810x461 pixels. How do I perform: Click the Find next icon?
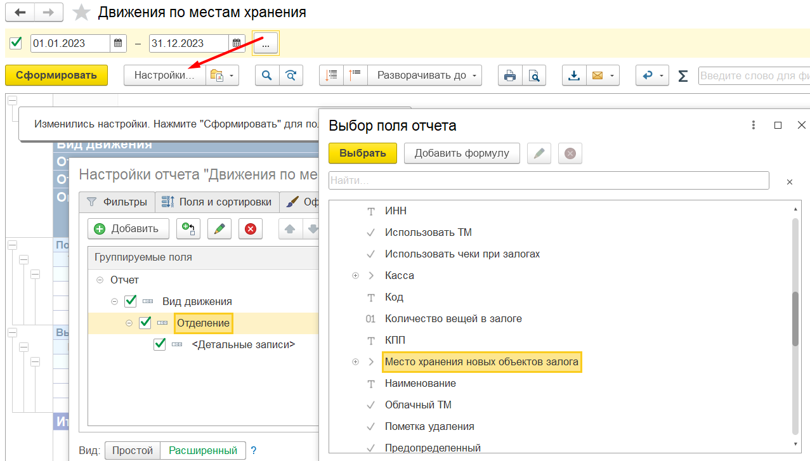pyautogui.click(x=291, y=75)
